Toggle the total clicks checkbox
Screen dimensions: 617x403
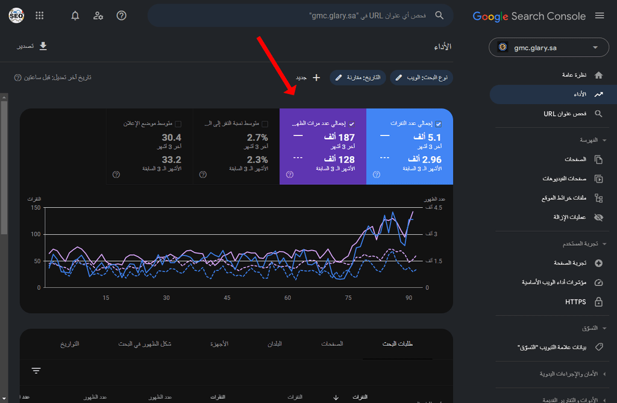439,124
